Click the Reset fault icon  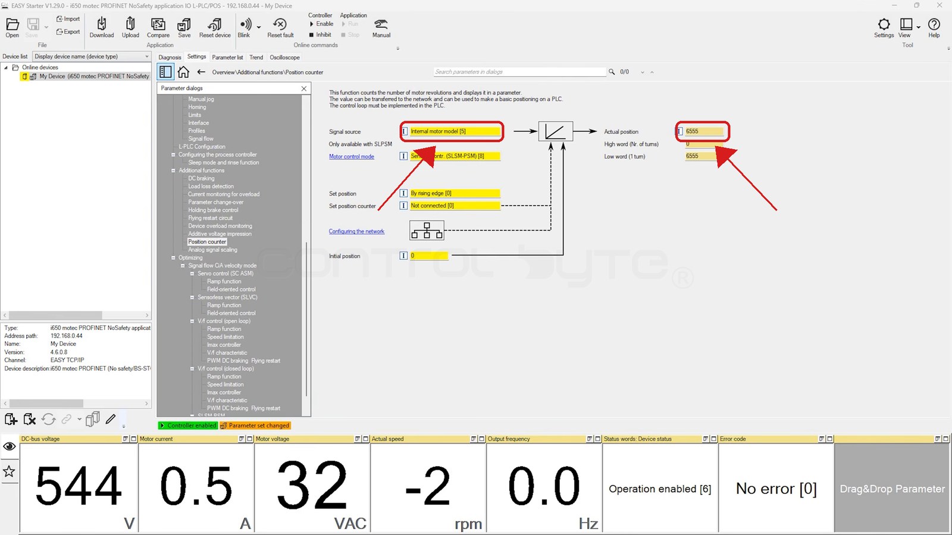[x=280, y=27]
